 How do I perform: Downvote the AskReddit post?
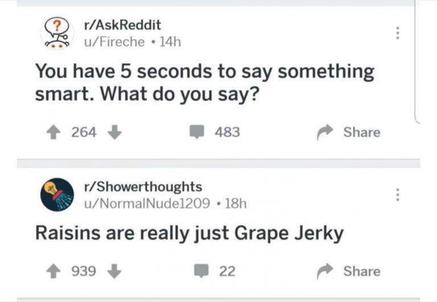(x=114, y=133)
